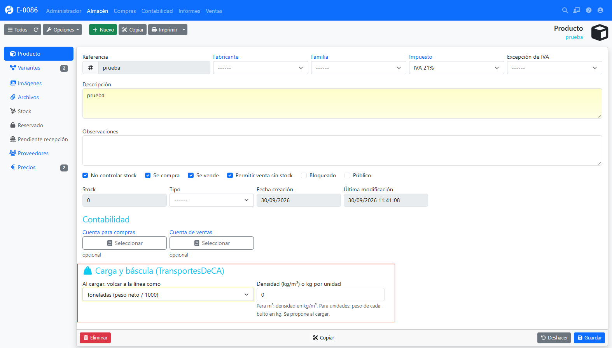This screenshot has width=612, height=348.
Task: Click into the Observaciones text area
Action: click(342, 150)
